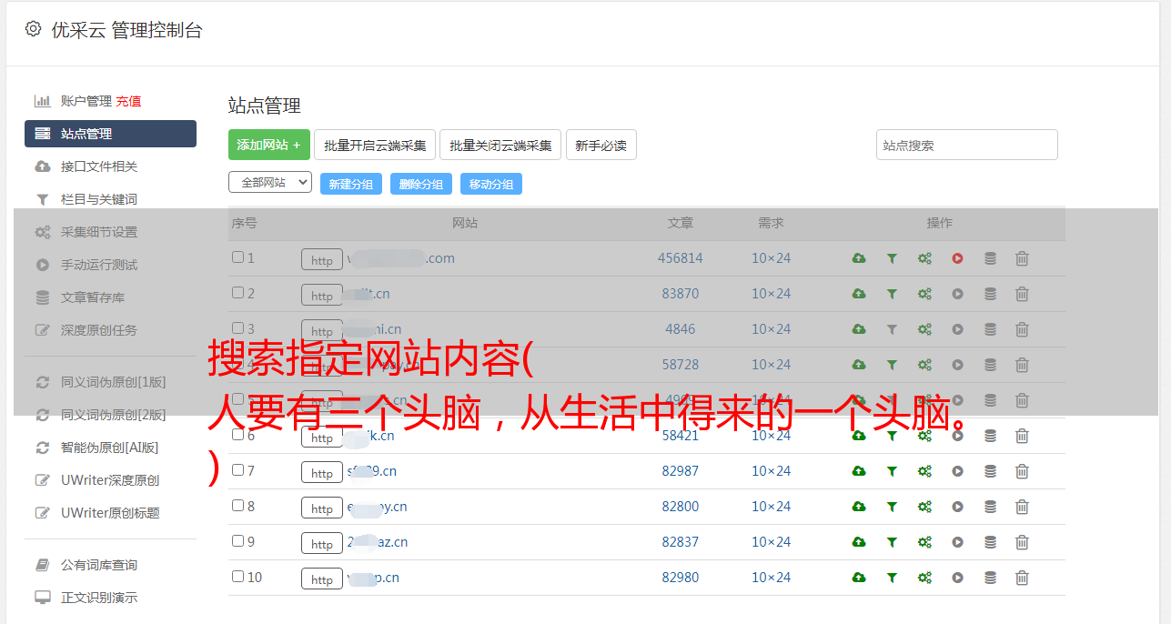Viewport: 1171px width, 624px height.
Task: Click the database icon in row 6 (58421)
Action: (x=990, y=436)
